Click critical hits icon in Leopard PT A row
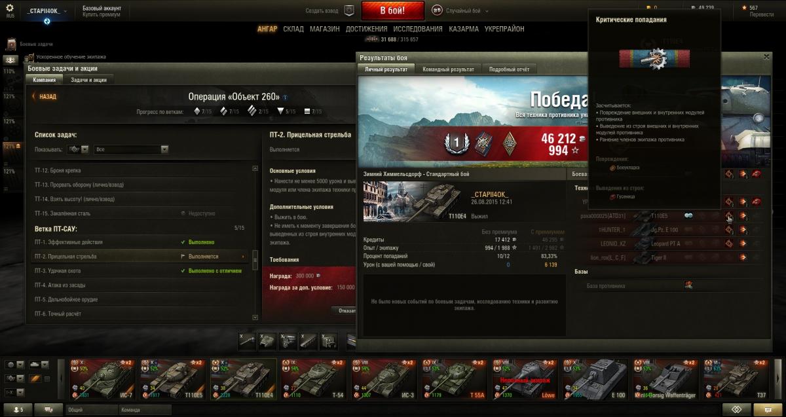The height and width of the screenshot is (417, 786). (x=729, y=244)
